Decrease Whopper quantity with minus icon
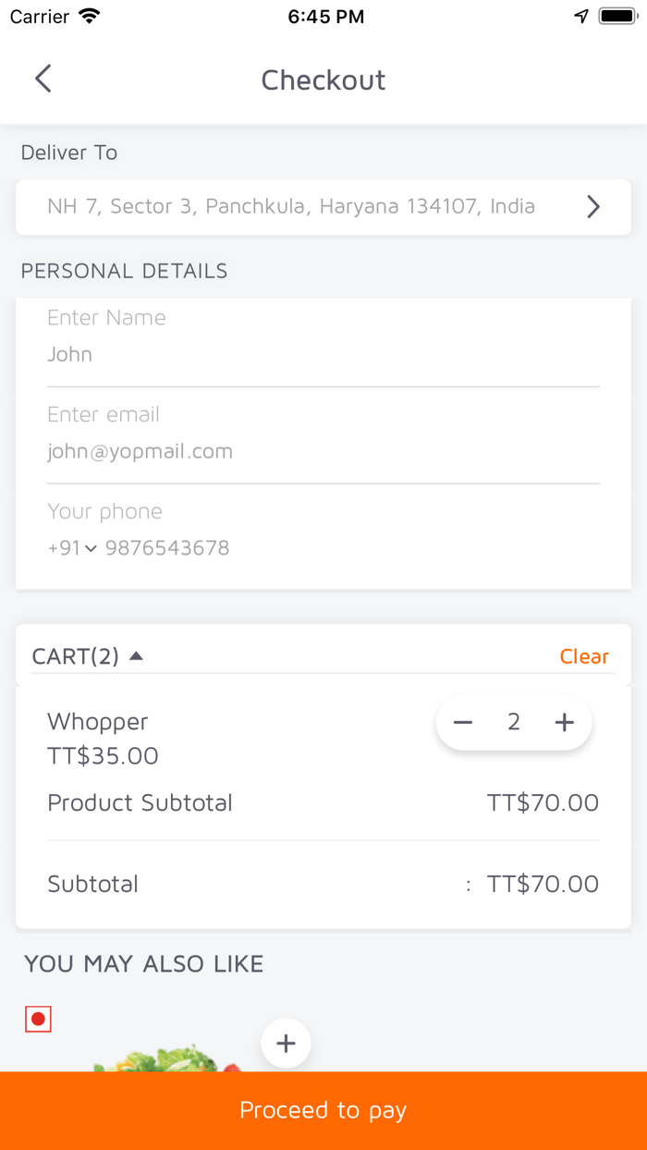Viewport: 647px width, 1150px height. tap(463, 722)
